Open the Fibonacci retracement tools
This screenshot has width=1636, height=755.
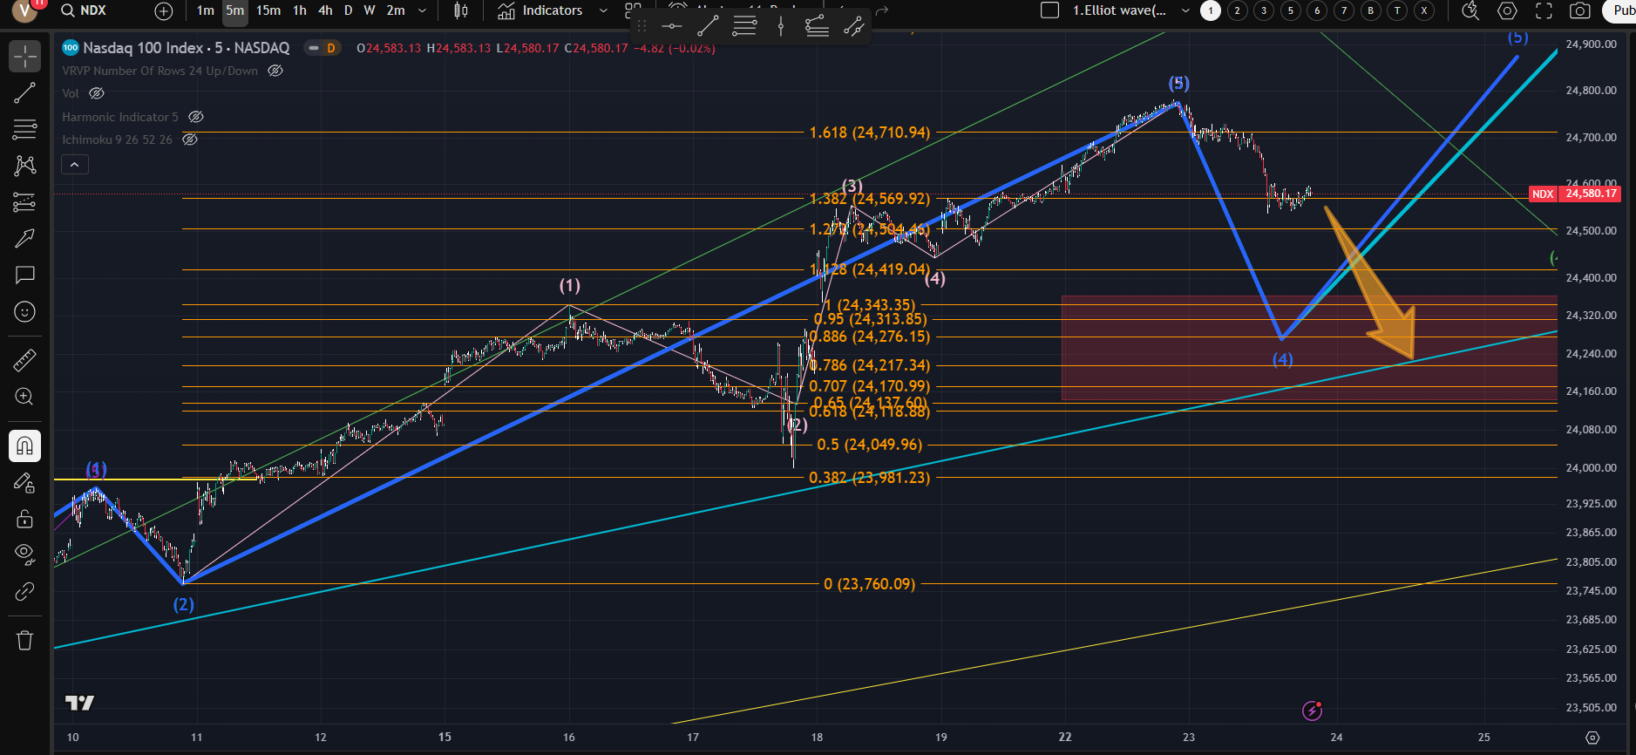(x=24, y=130)
